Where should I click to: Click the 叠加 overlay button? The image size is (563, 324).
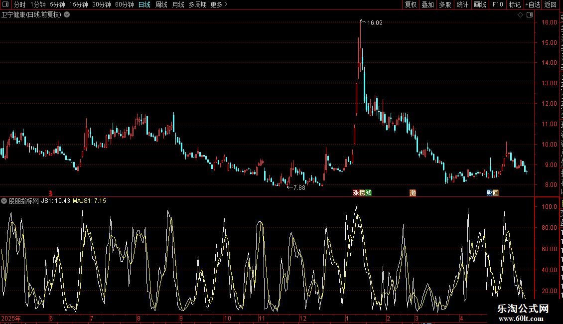[428, 4]
